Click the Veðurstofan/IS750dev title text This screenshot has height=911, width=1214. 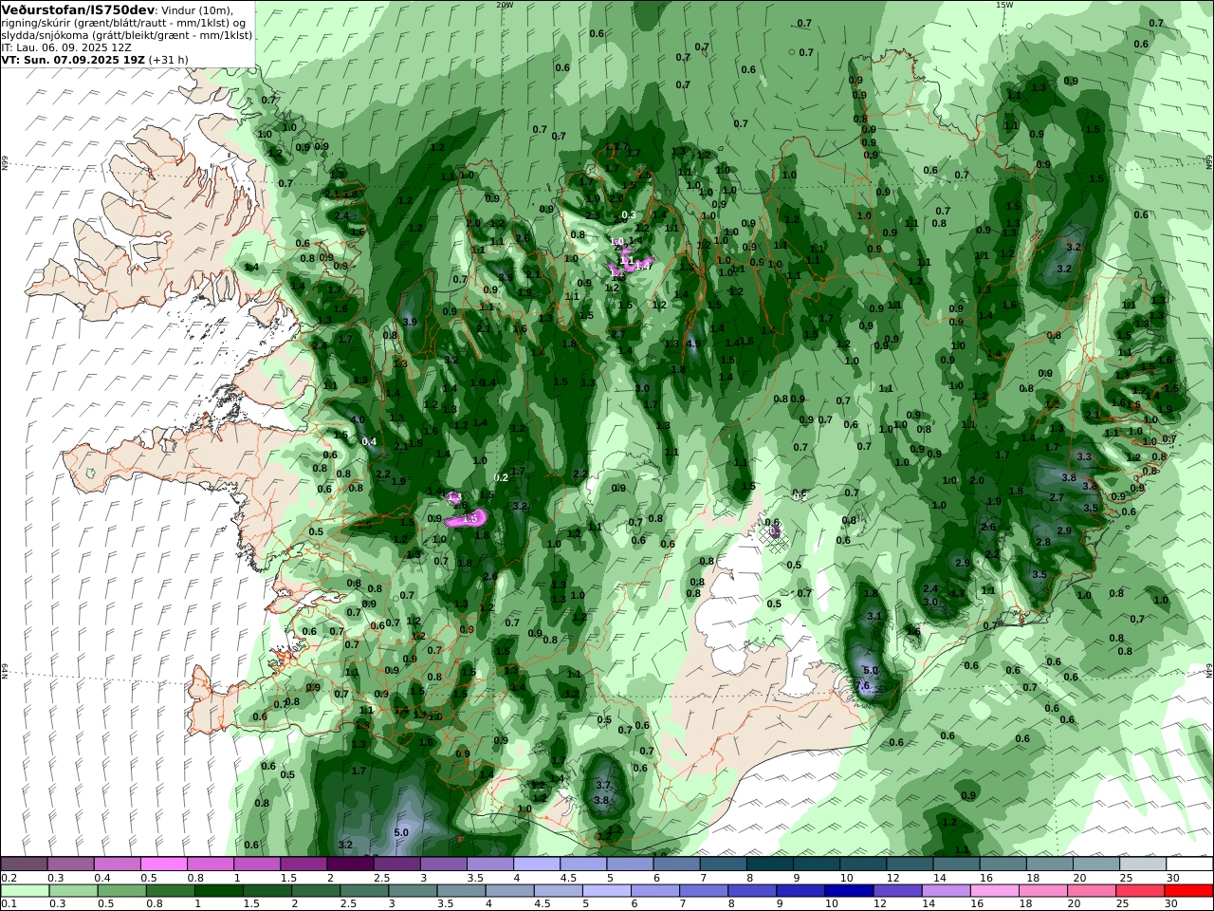[78, 9]
